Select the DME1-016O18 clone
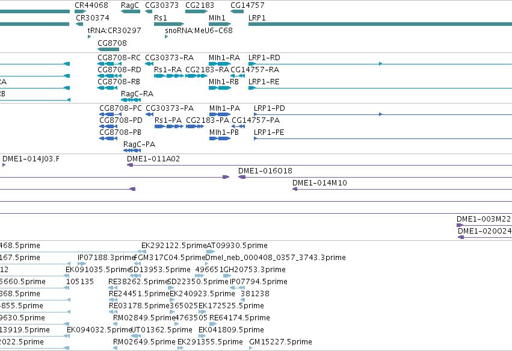 375,177
